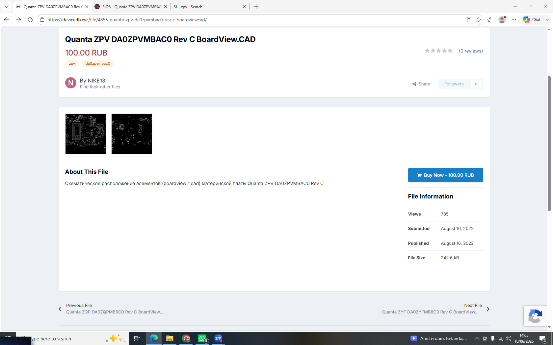
Task: Click the five-star rating display
Action: (438, 51)
